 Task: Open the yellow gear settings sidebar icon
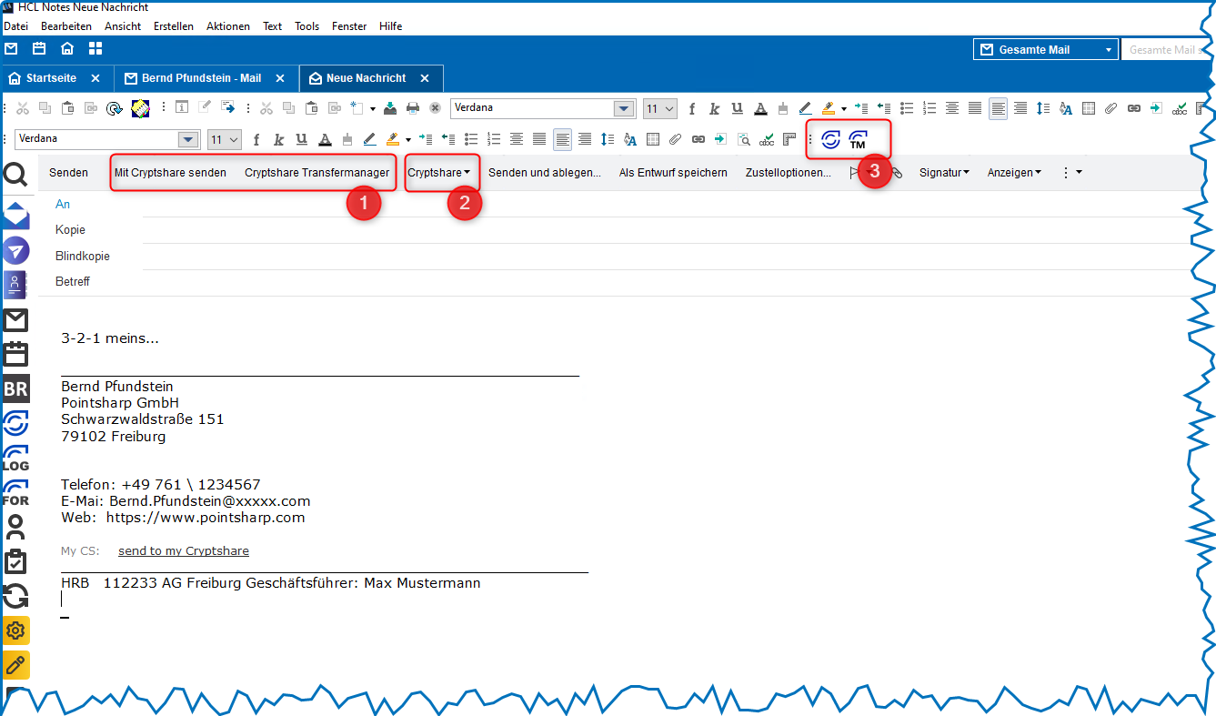coord(16,630)
